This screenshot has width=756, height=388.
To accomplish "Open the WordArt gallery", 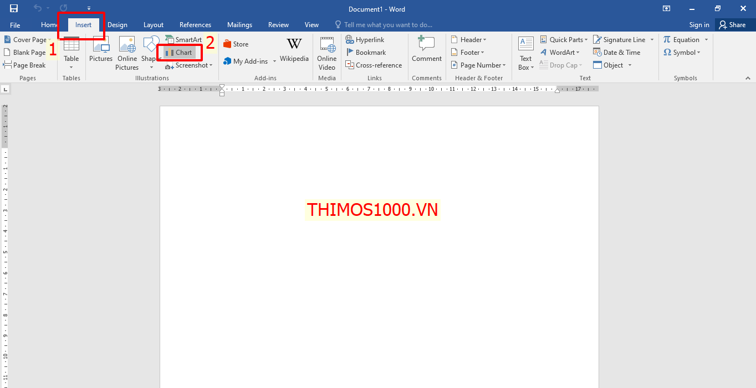I will coord(560,53).
